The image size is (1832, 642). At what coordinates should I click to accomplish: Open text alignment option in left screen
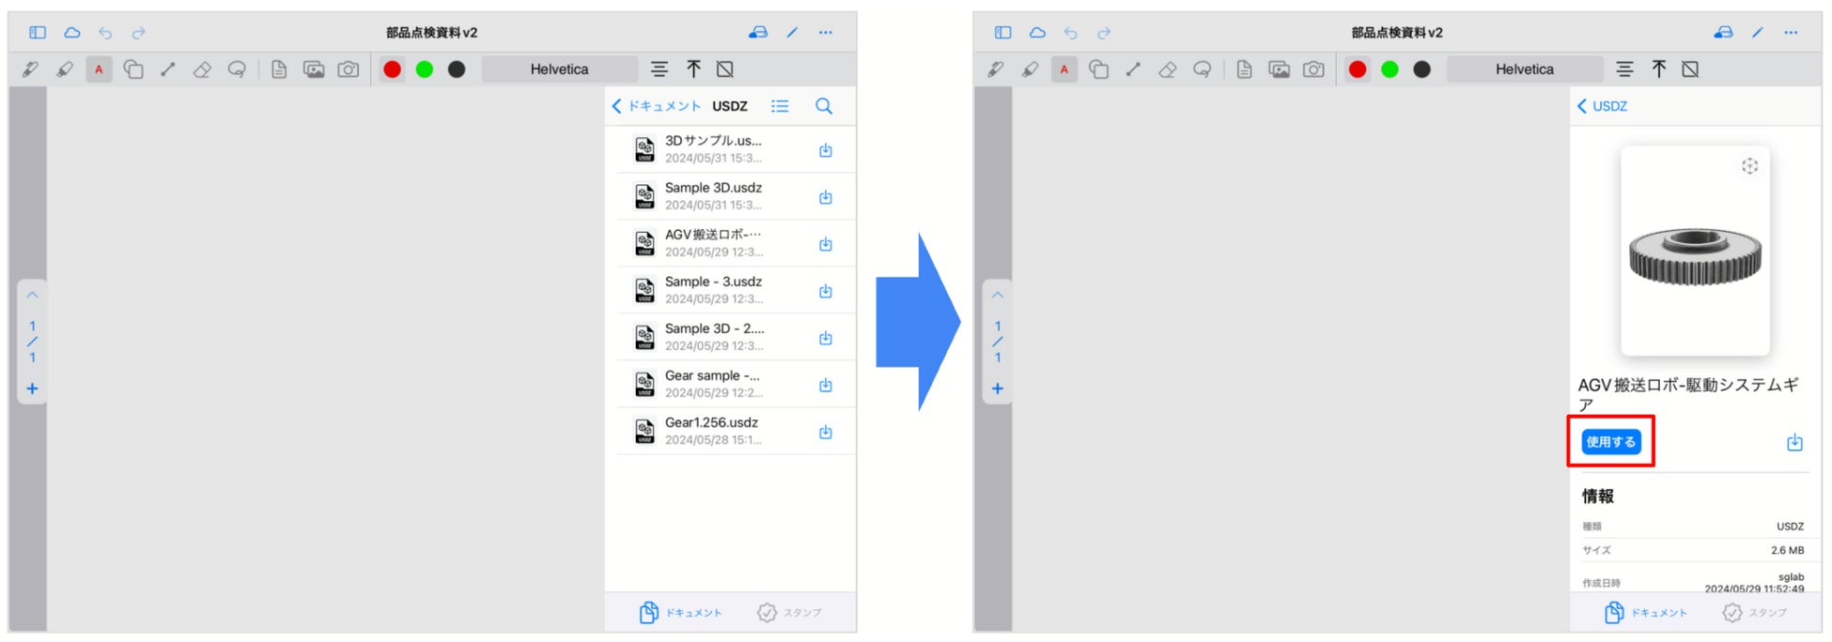(x=660, y=69)
